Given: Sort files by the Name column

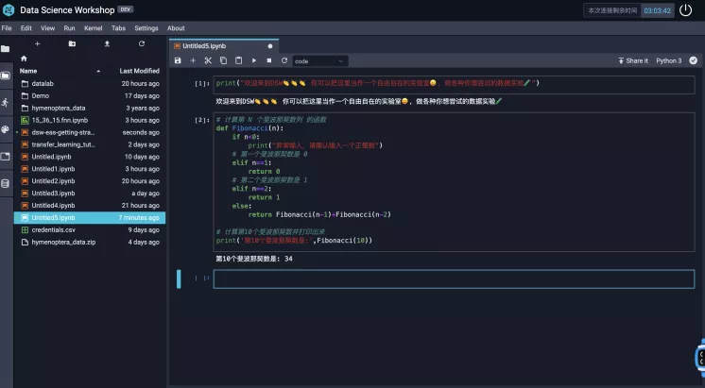Looking at the screenshot, I should tap(27, 71).
